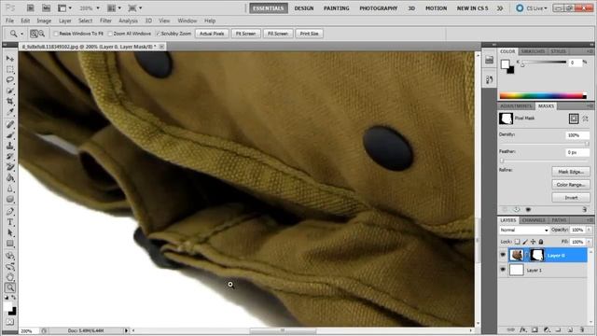This screenshot has height=336, width=597.
Task: Select the Eyedropper tool
Action: (x=10, y=112)
